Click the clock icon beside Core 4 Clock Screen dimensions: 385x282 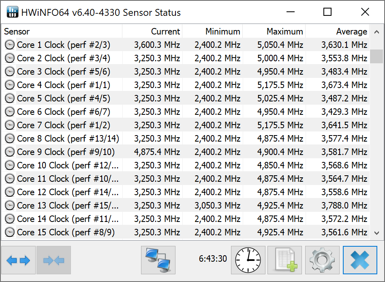tap(10, 85)
